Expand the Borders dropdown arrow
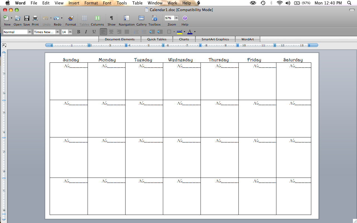Screen dimensions: 357x223 click(x=174, y=32)
